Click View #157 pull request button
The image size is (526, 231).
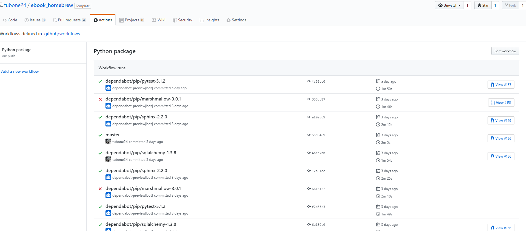(x=501, y=85)
